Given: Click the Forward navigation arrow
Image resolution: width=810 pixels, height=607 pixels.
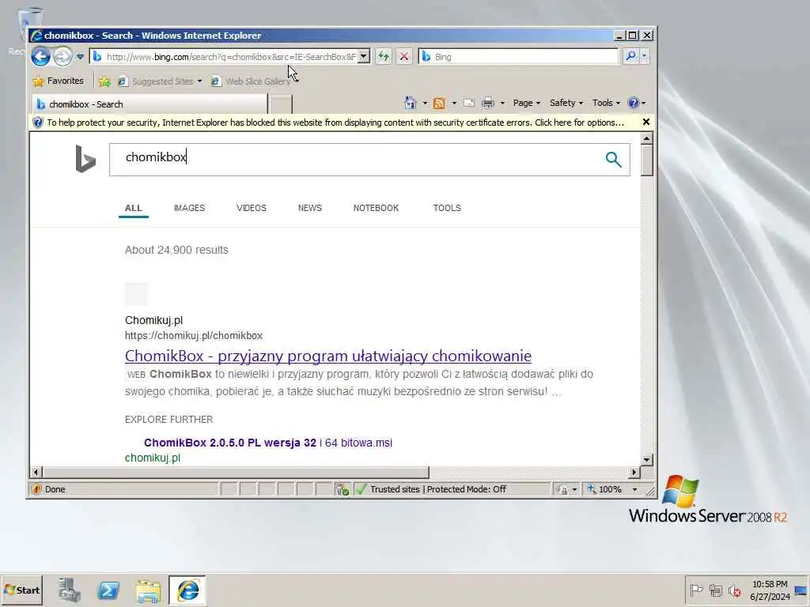Looking at the screenshot, I should (62, 56).
